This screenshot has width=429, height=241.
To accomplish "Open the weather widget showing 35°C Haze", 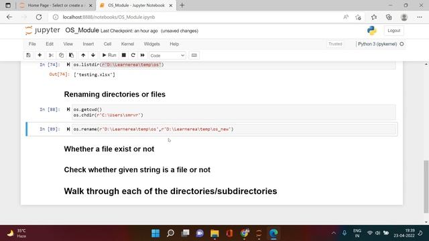I will (17, 233).
